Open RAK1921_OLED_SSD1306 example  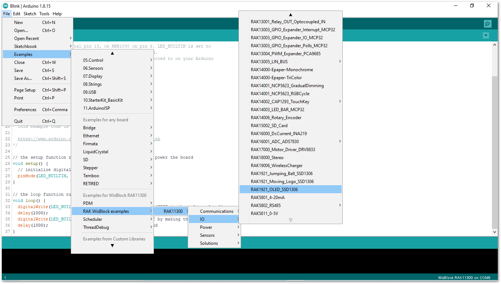tap(290, 190)
